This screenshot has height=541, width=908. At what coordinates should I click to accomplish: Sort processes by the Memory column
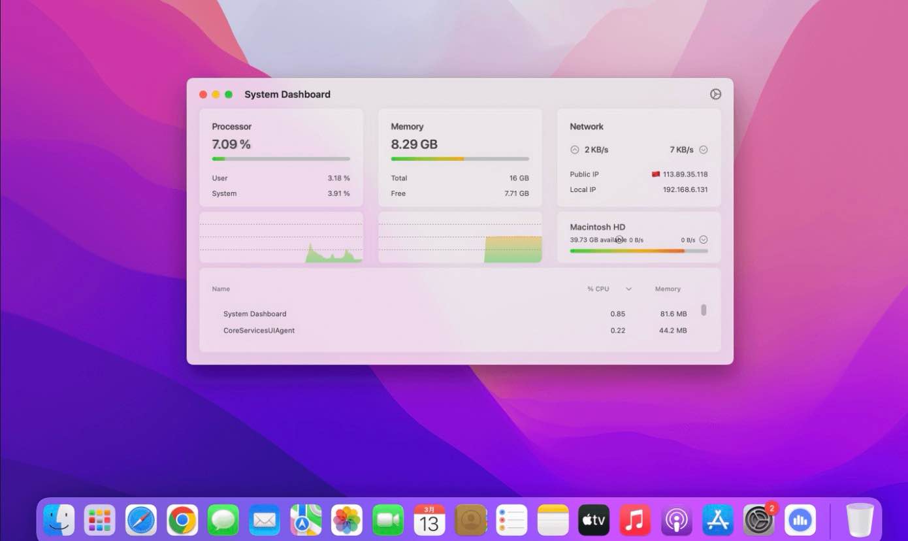(668, 289)
